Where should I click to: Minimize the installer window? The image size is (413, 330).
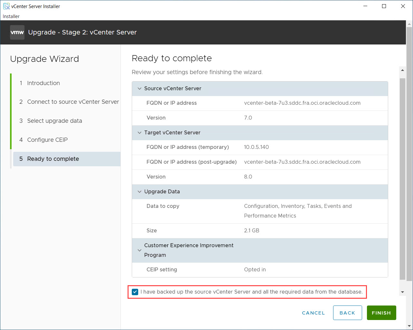[x=365, y=6]
